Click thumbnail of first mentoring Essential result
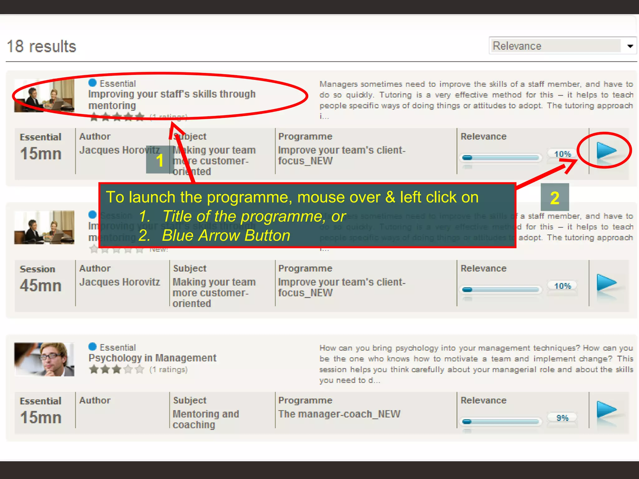This screenshot has width=639, height=479. [x=44, y=96]
